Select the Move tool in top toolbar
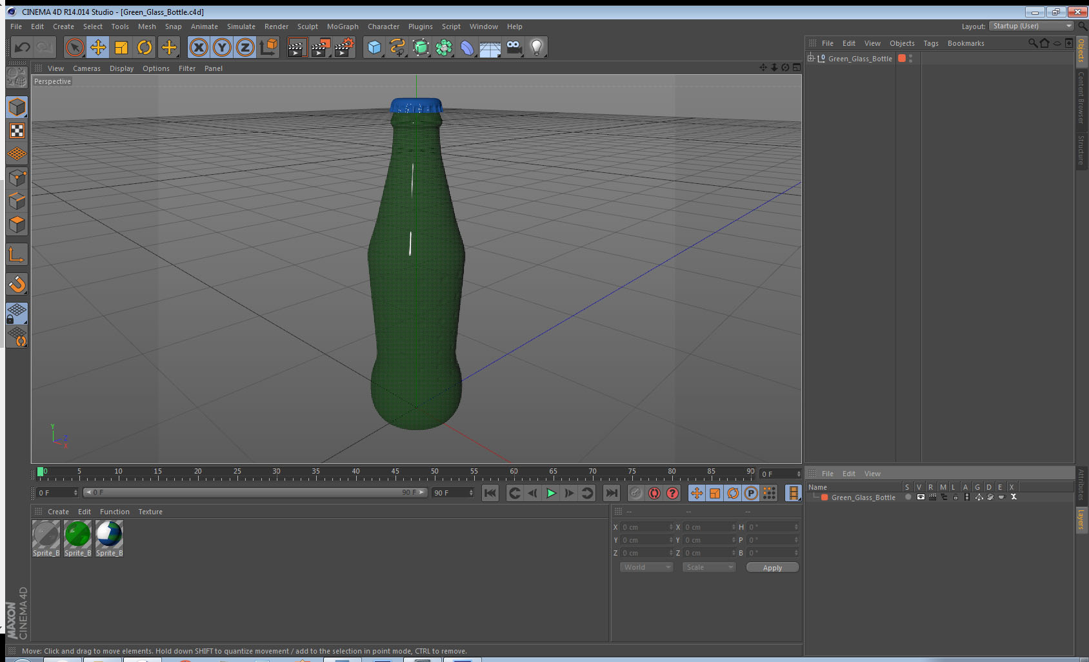Viewport: 1089px width, 662px height. (98, 47)
